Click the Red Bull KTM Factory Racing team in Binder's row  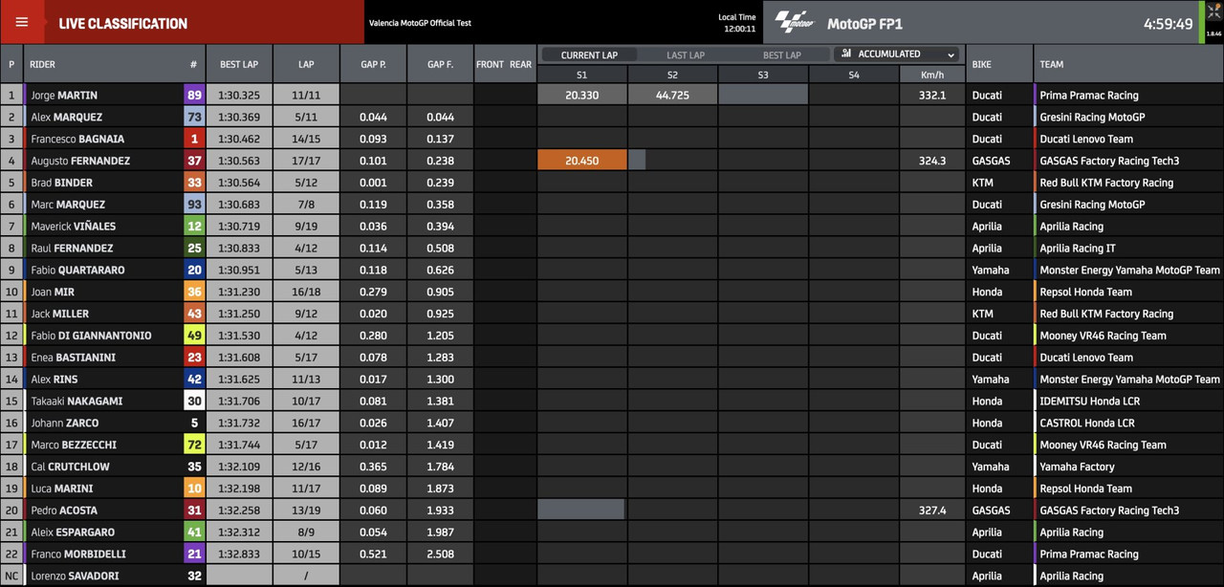1106,183
